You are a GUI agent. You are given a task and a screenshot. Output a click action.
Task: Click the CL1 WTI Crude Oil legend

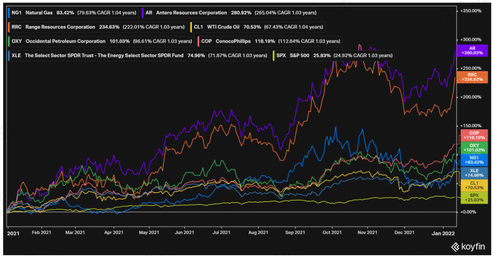coord(257,27)
